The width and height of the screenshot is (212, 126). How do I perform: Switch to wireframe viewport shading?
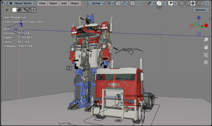188,3
